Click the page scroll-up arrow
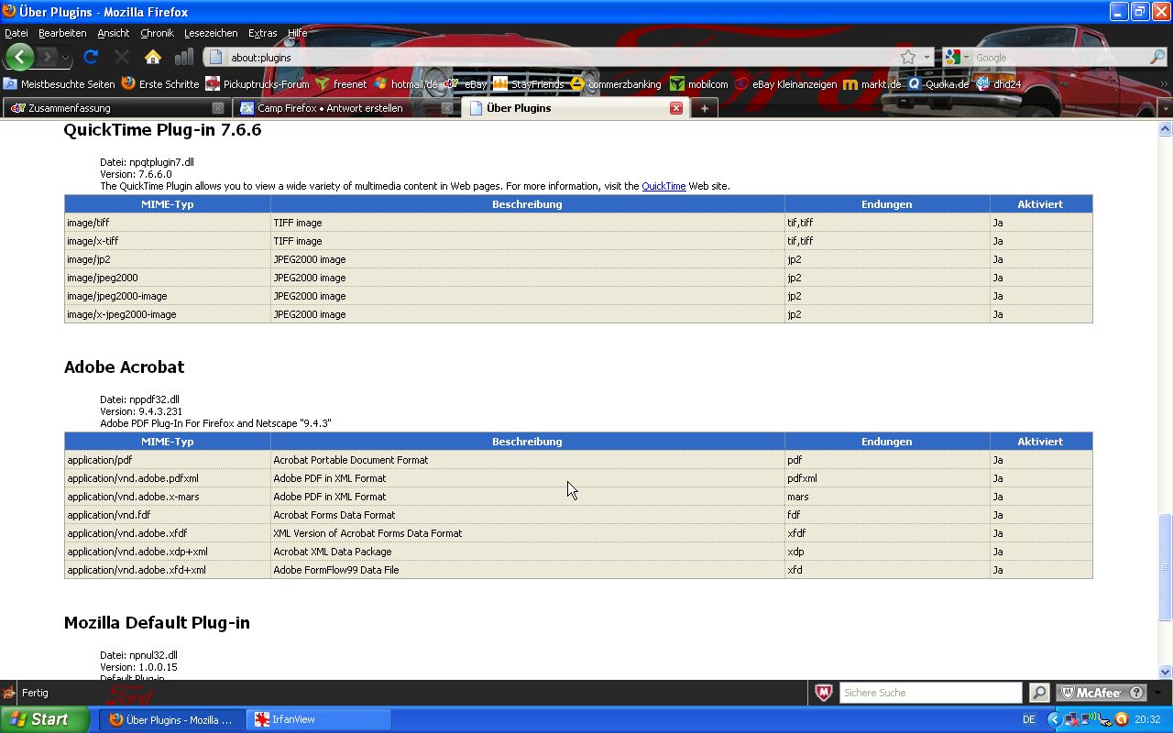 coord(1166,129)
